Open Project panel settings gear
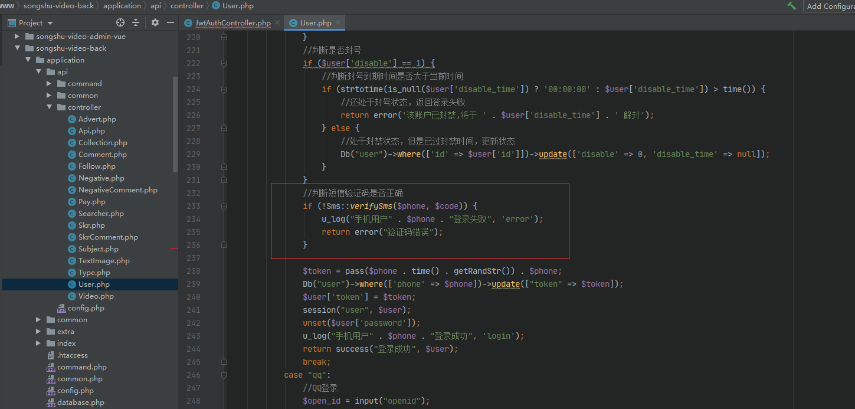This screenshot has width=855, height=409. 155,22
